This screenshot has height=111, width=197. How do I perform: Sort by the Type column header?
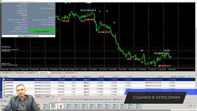point(58,77)
